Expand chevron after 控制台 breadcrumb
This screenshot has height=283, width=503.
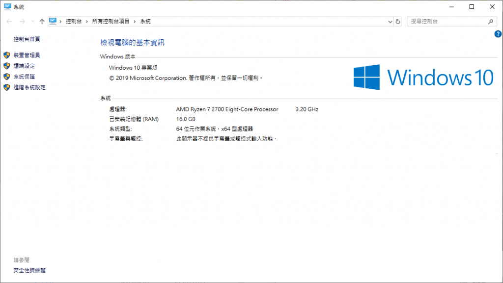(86, 22)
